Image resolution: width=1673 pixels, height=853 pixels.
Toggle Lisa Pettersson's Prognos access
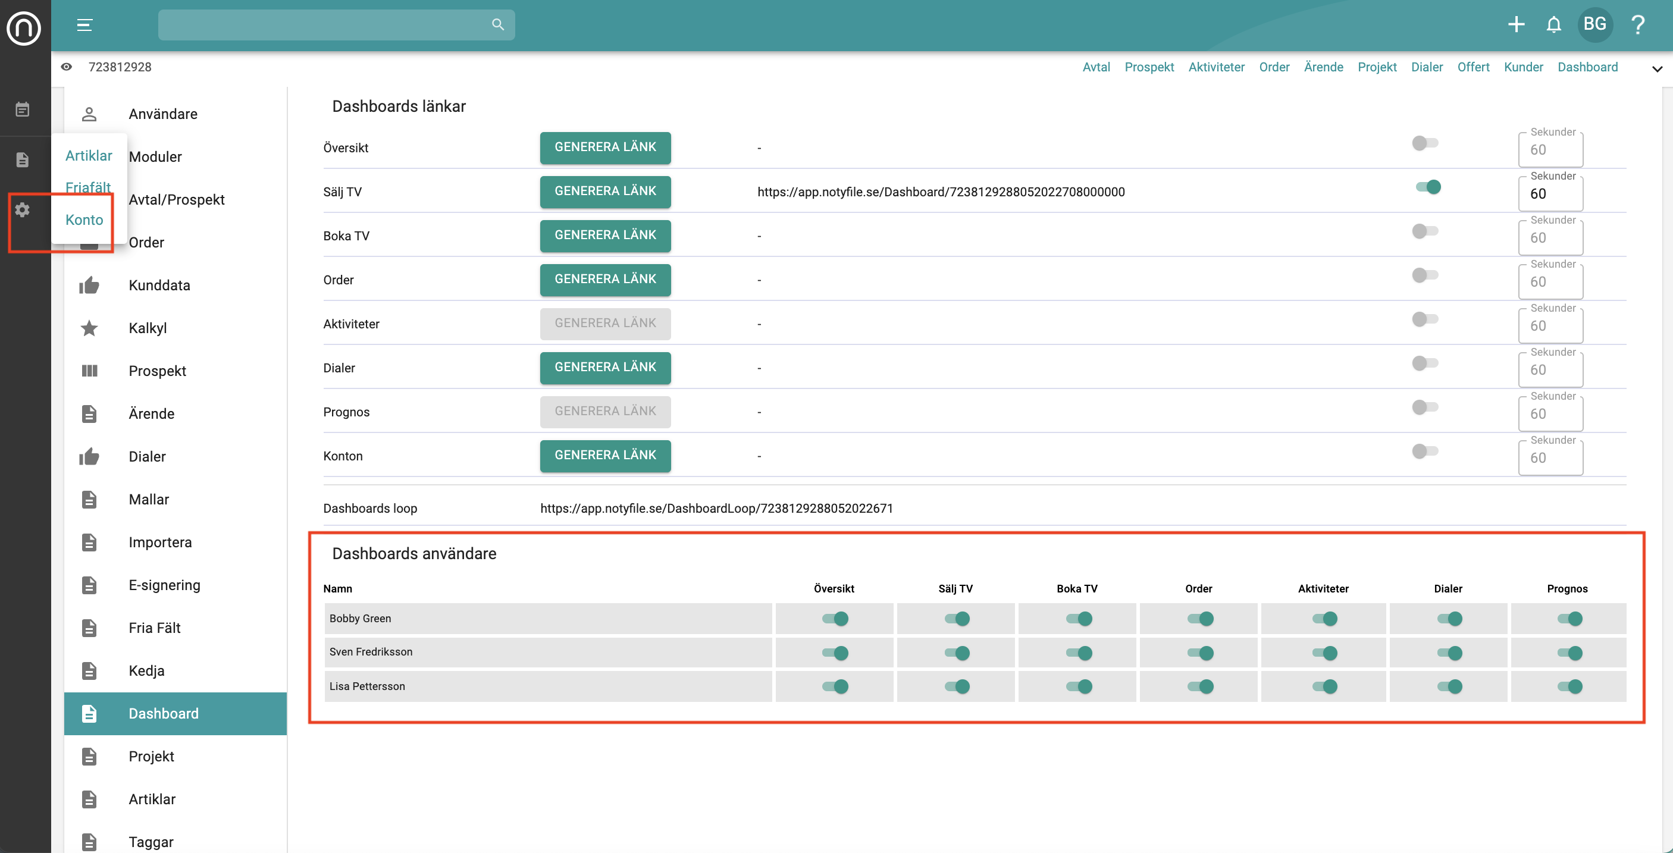(x=1569, y=686)
